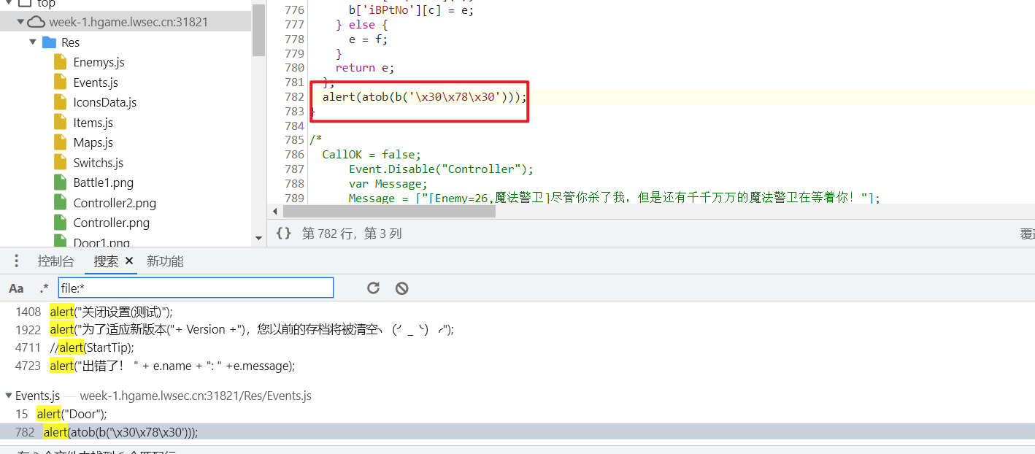Viewport: 1035px width, 454px height.
Task: Switch to the 新功能 tab
Action: pyautogui.click(x=165, y=261)
